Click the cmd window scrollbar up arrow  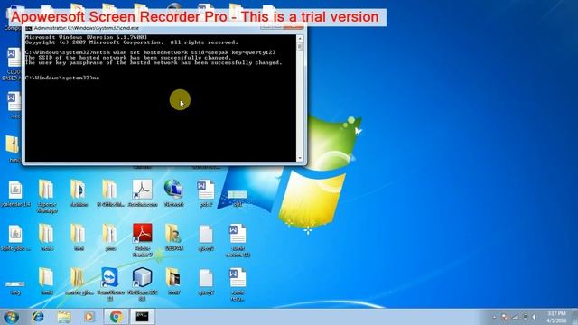[300, 38]
